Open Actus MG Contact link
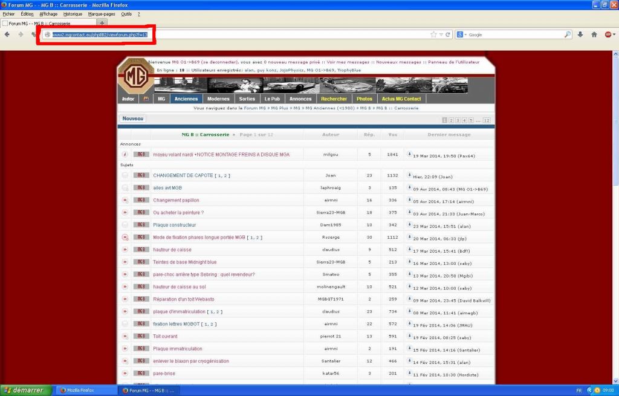 401,99
